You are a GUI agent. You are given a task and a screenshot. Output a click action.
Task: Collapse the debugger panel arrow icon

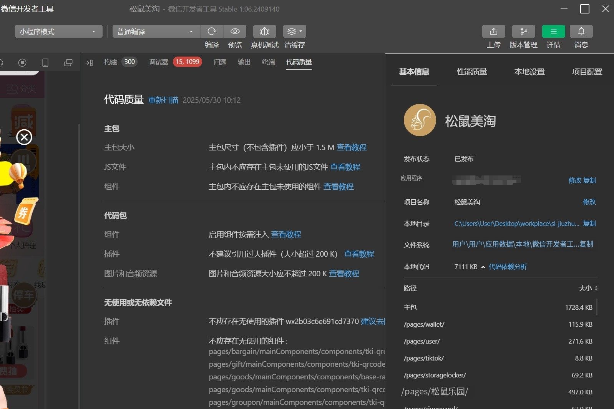click(89, 63)
